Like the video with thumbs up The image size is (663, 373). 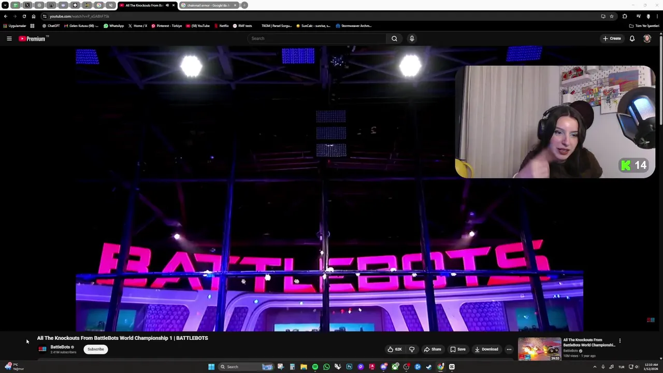pos(395,349)
